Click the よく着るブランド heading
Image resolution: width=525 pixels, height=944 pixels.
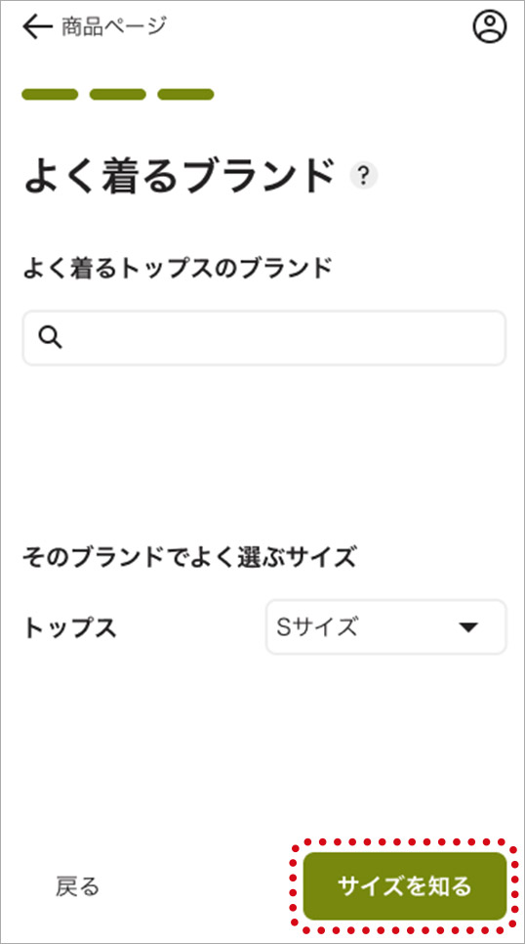tap(179, 177)
